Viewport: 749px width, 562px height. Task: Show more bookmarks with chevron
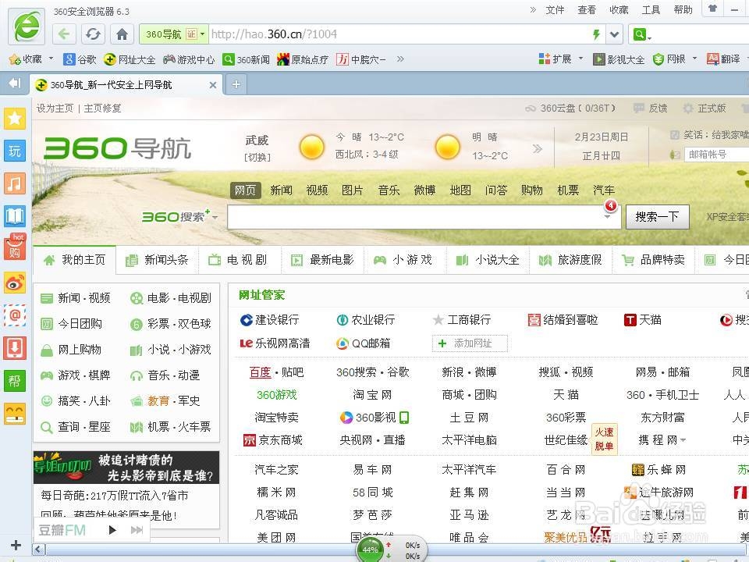point(400,59)
